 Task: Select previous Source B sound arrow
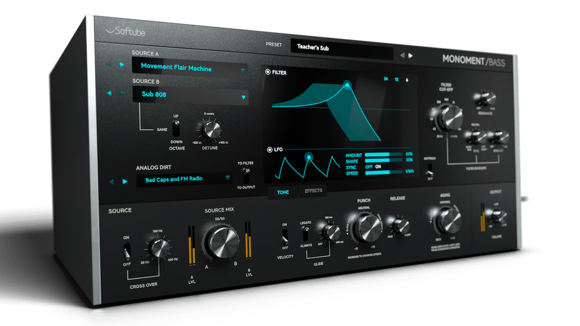point(109,93)
